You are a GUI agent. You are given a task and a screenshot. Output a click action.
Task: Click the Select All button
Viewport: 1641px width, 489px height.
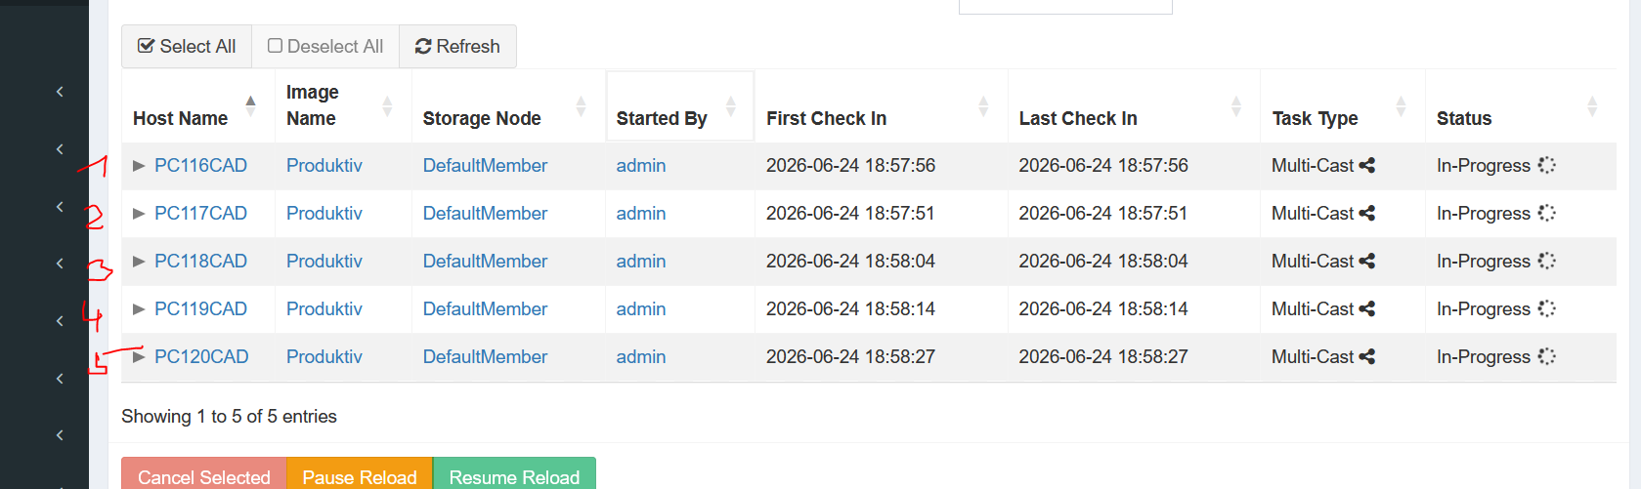[x=187, y=47]
